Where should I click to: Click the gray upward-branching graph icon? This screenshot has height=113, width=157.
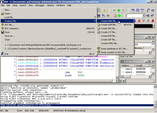[144, 21]
